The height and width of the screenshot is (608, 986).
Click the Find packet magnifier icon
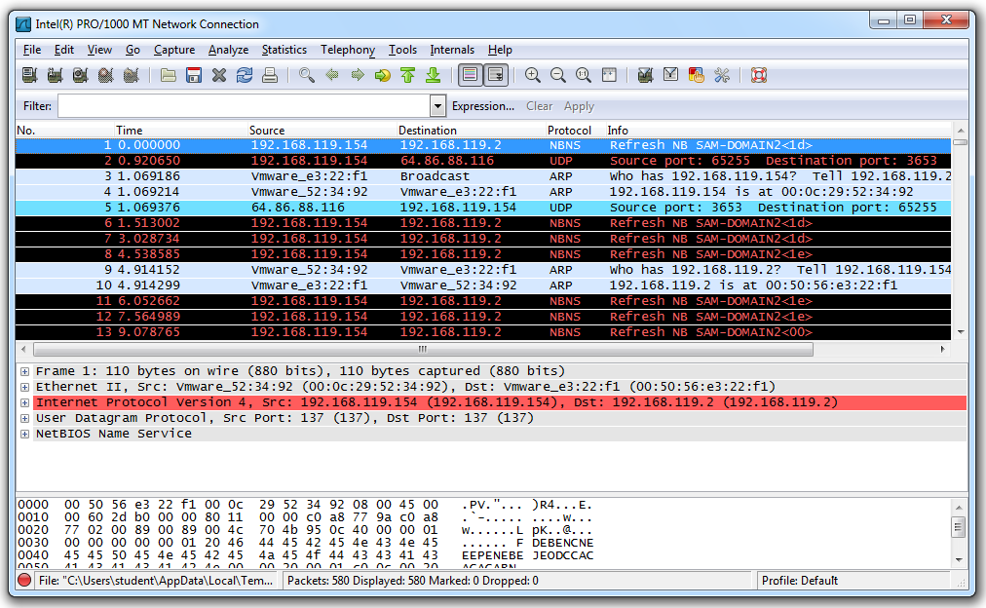(x=307, y=75)
